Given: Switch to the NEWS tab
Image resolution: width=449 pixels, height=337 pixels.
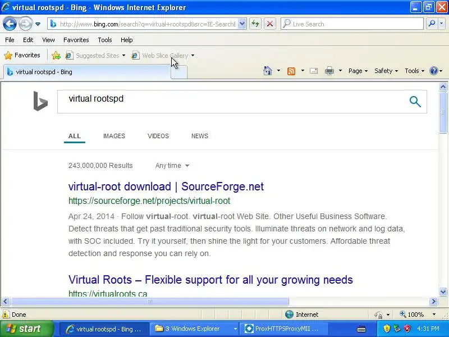Looking at the screenshot, I should 200,136.
